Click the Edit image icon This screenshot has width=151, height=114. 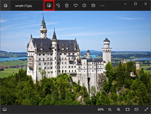[49, 5]
